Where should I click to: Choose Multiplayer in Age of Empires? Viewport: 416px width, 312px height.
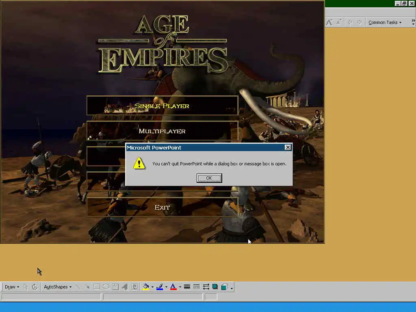click(162, 131)
